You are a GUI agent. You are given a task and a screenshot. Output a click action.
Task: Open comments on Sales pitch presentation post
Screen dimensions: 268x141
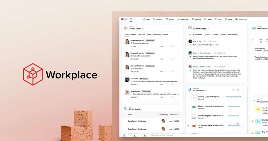click(x=172, y=59)
